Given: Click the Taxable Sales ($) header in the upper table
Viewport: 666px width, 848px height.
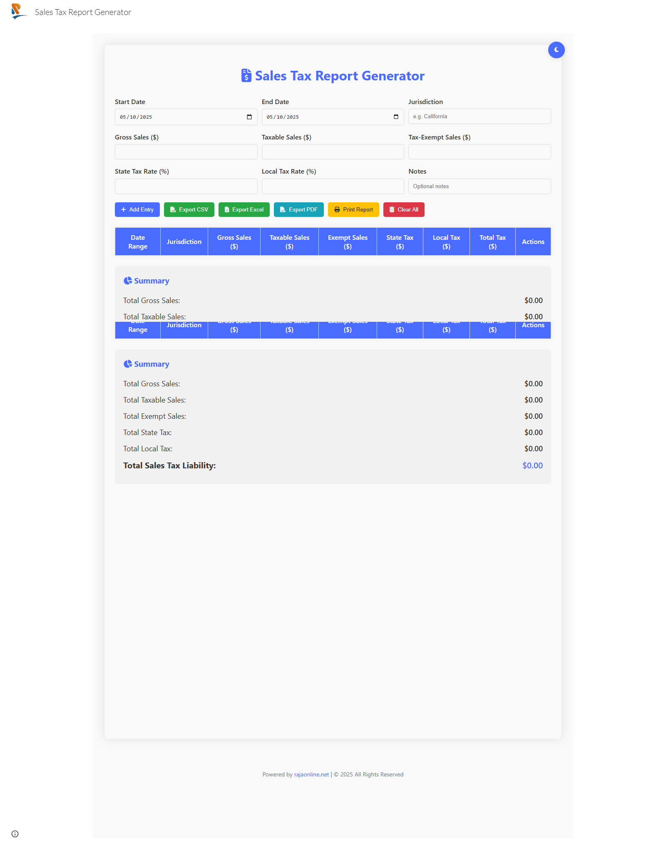Looking at the screenshot, I should click(x=289, y=242).
